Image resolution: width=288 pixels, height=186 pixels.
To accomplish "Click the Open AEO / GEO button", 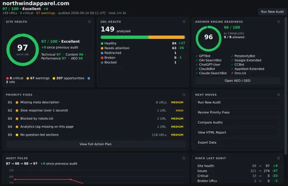I will click(x=238, y=81).
